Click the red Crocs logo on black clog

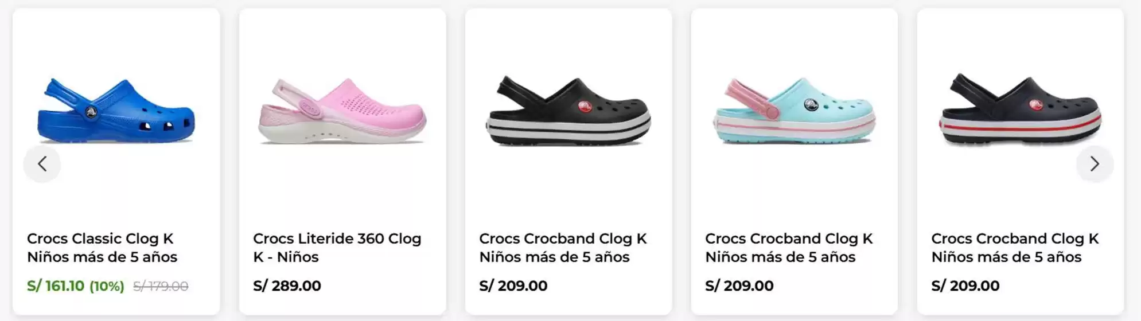[585, 106]
